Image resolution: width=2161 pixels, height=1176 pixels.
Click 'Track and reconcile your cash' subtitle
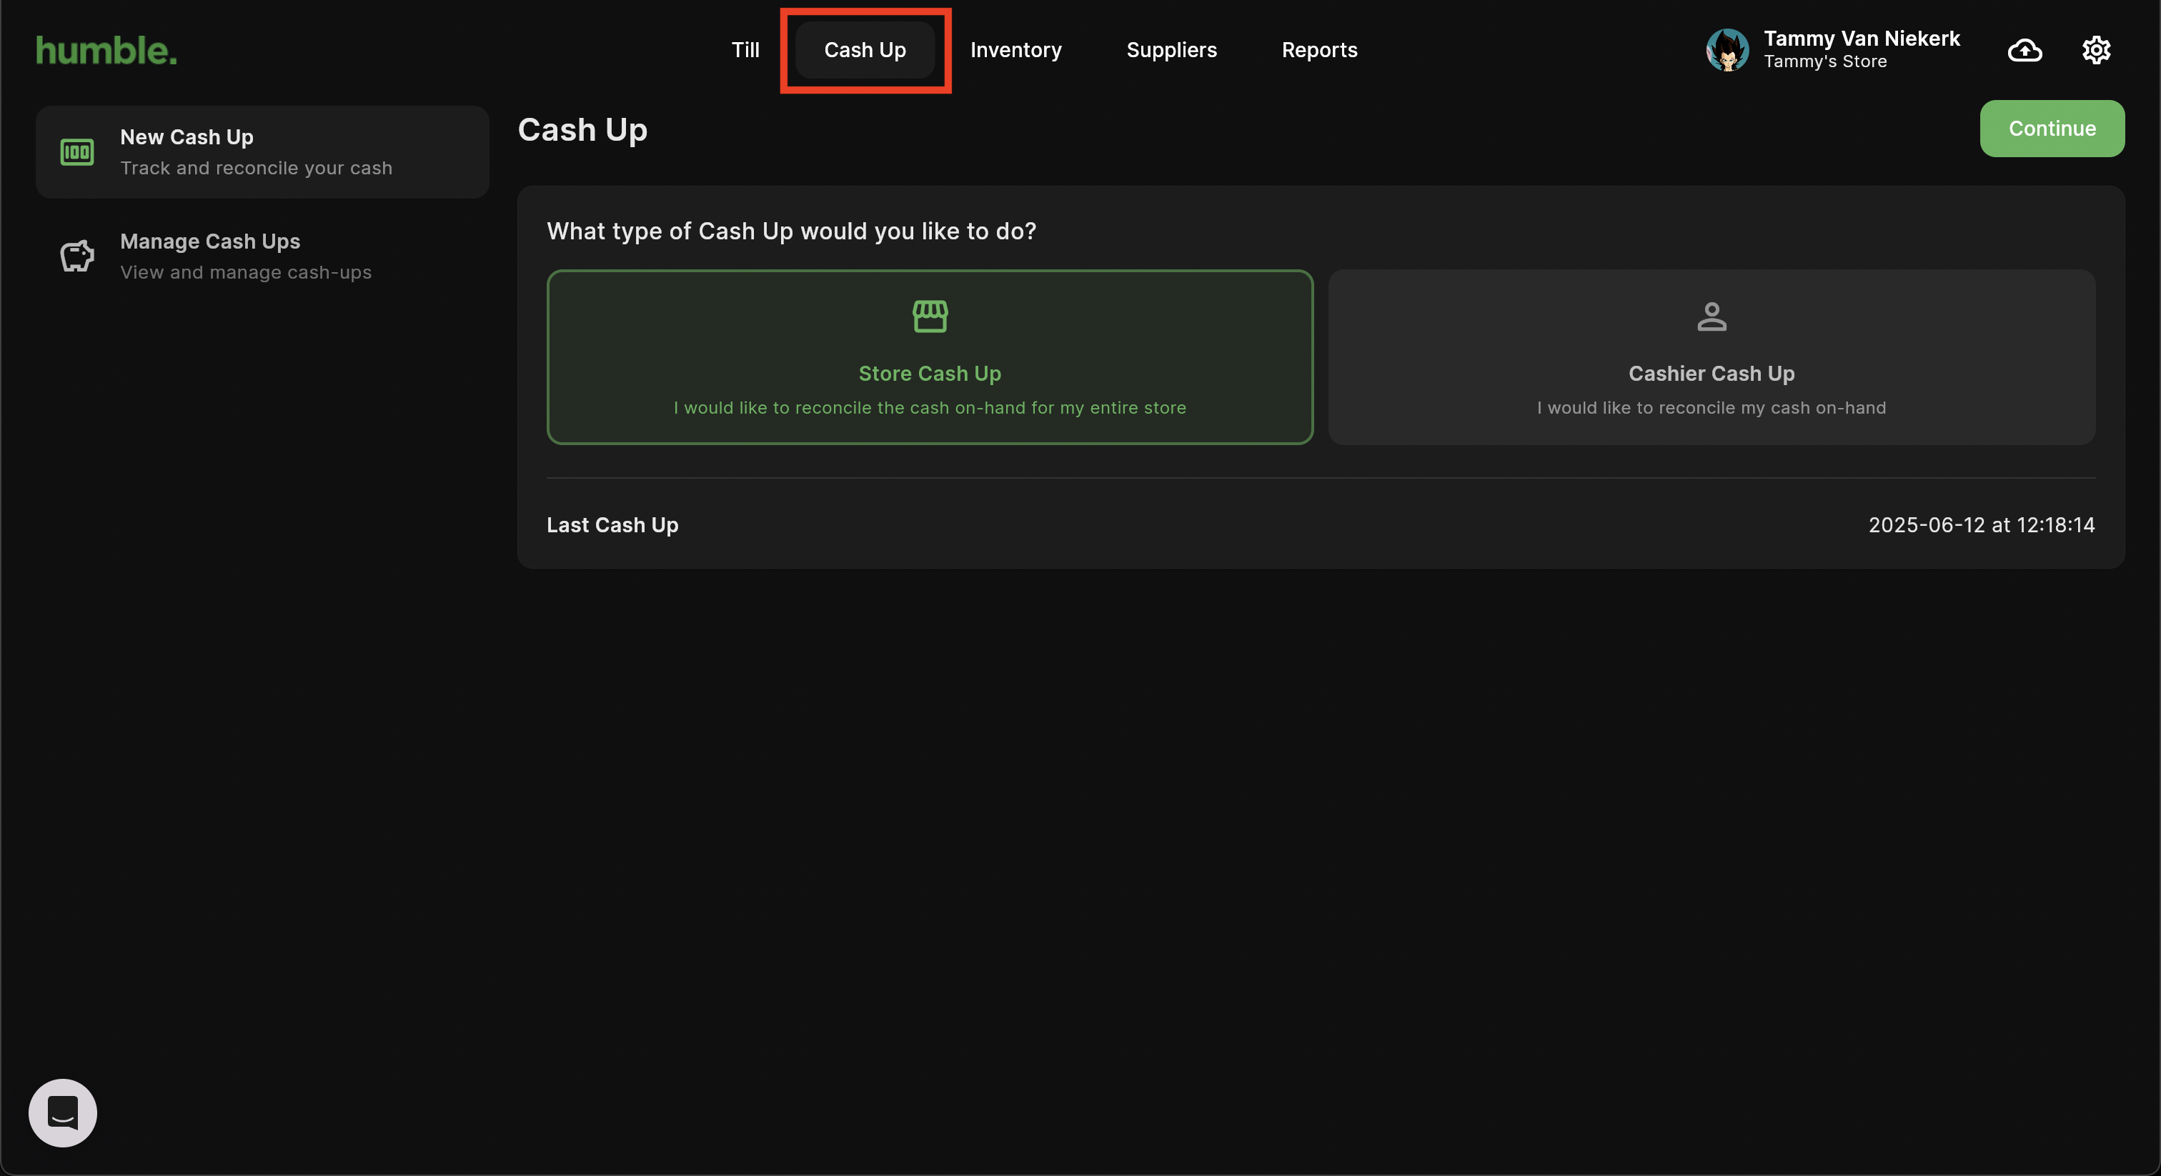[x=256, y=168]
